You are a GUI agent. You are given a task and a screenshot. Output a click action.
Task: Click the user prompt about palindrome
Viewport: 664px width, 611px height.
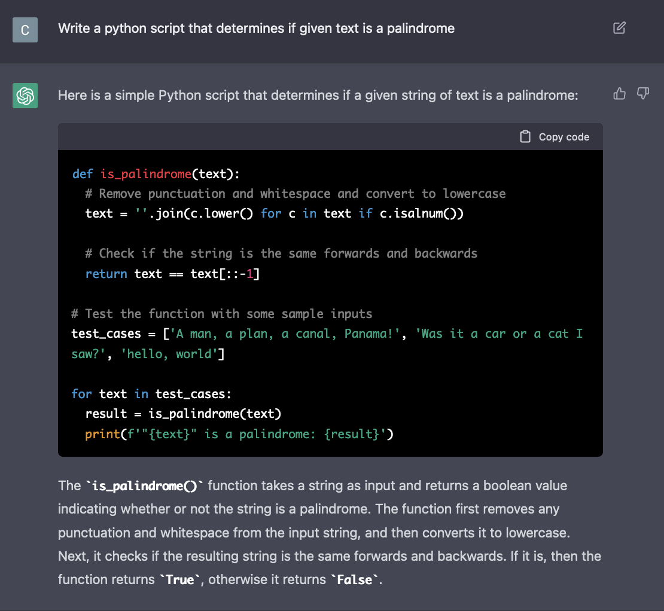tap(256, 28)
